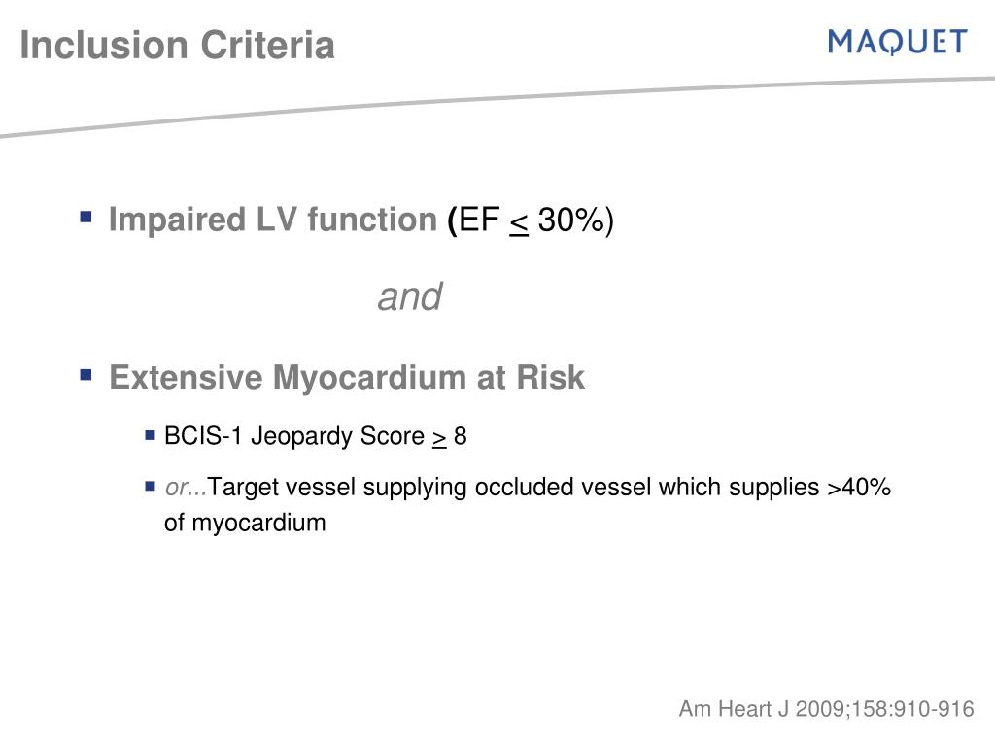Select the 'Impaired LV function' heading text
Screen dimensions: 995x746
point(273,220)
